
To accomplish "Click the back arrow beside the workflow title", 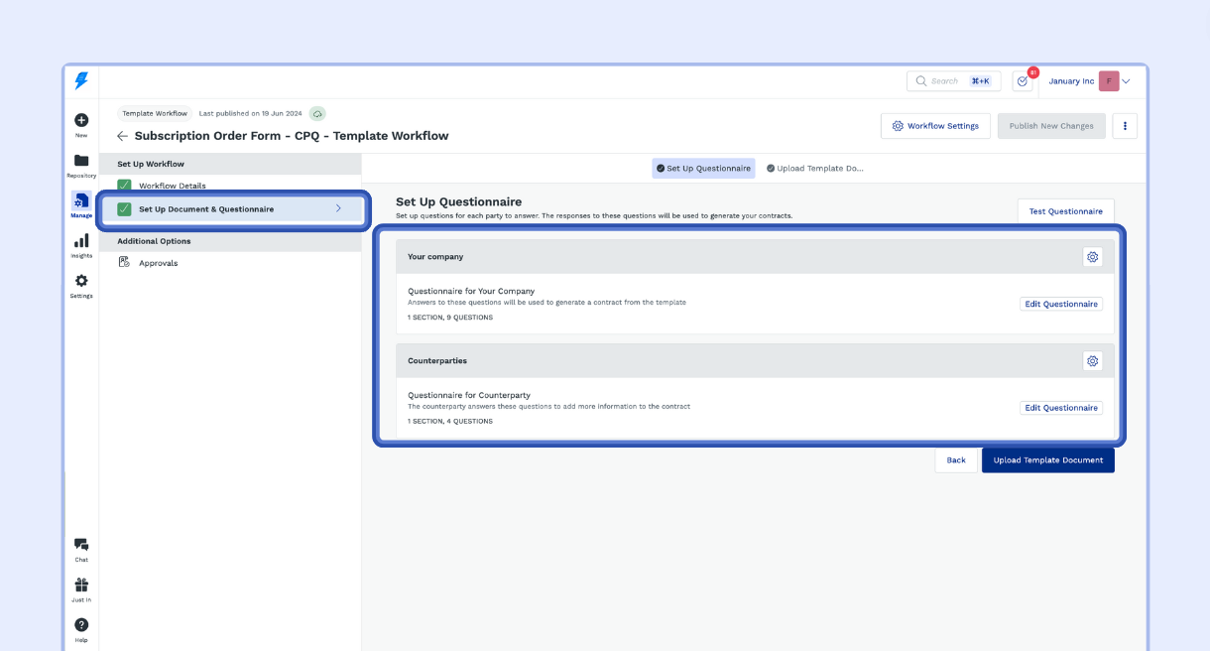I will 122,136.
